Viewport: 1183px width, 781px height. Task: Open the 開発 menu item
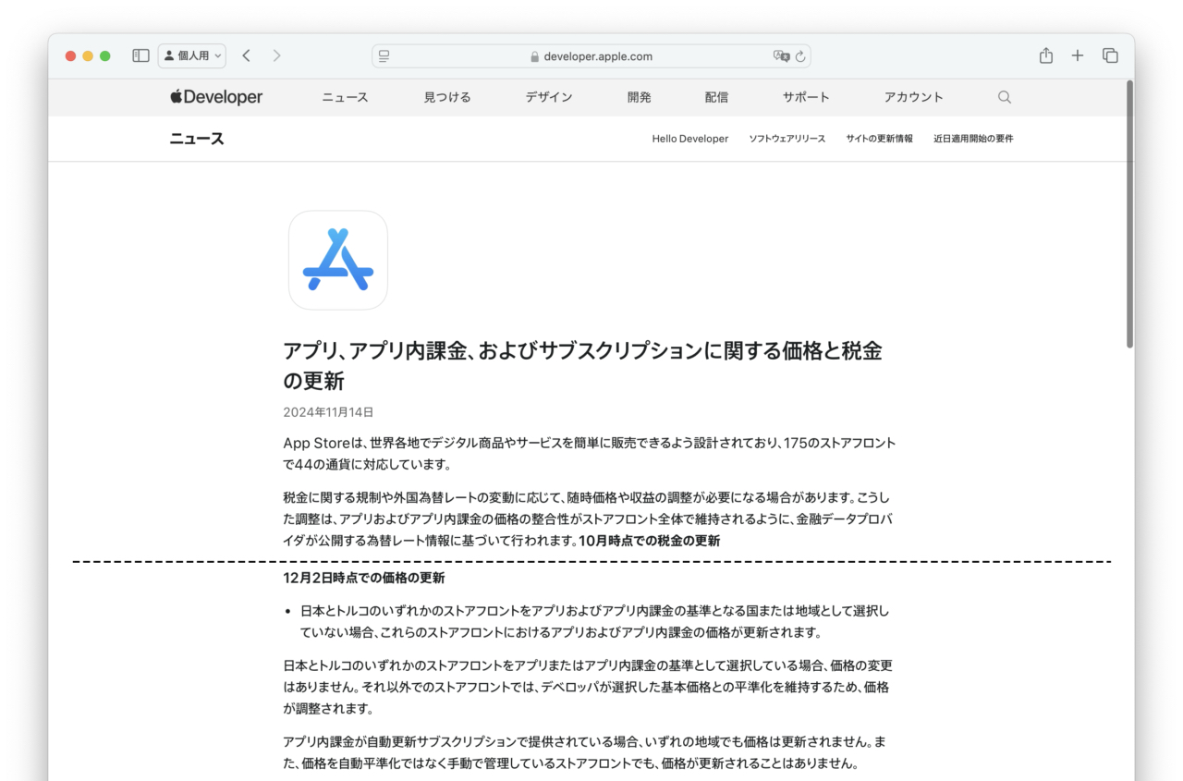[x=639, y=97]
